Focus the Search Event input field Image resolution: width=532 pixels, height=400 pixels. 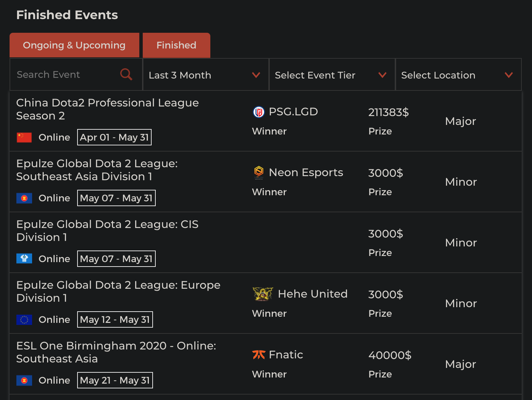pos(65,75)
